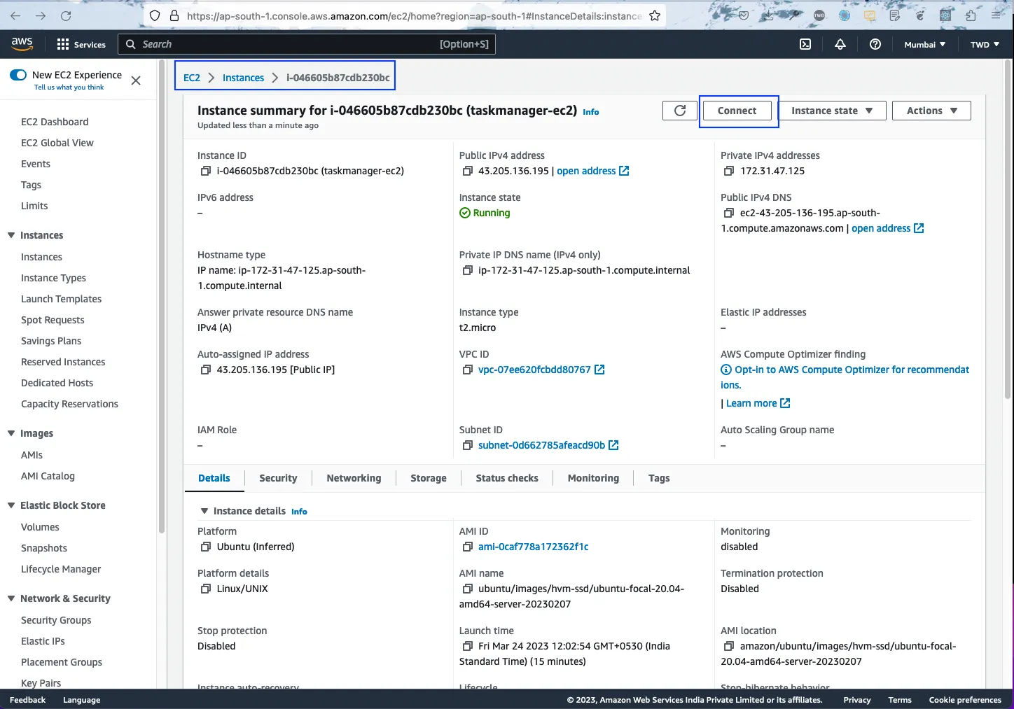Copy the Private IP DNS name
The image size is (1014, 709).
click(x=468, y=270)
